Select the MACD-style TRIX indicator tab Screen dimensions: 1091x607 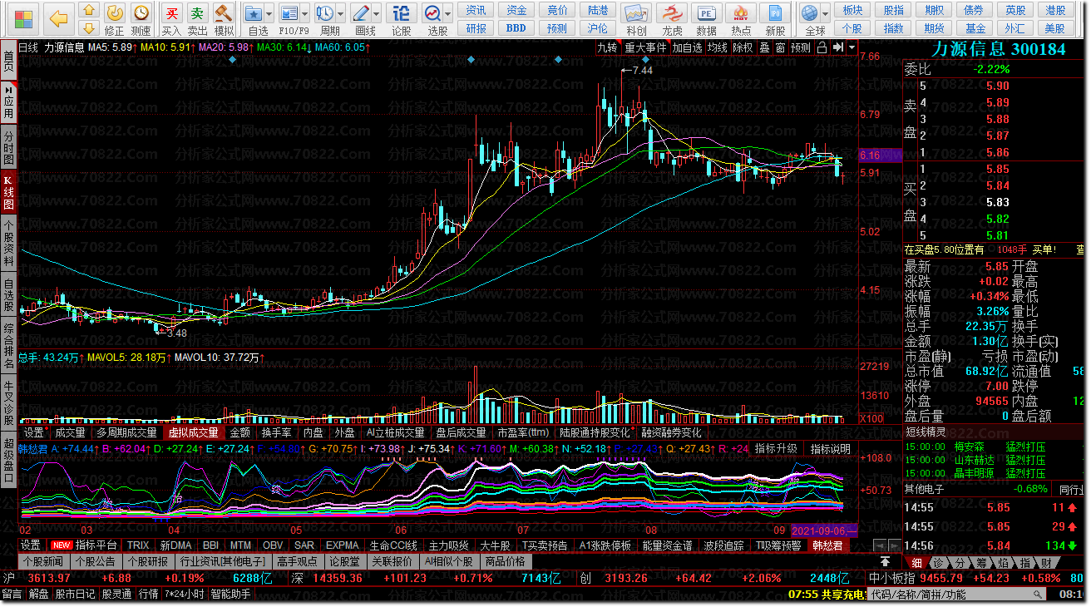coord(138,545)
